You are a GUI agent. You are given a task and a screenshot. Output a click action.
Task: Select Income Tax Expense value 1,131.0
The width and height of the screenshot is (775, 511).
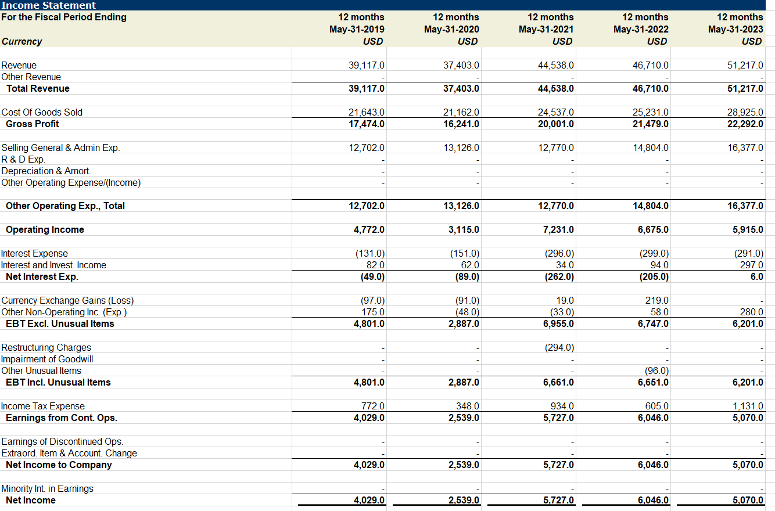pyautogui.click(x=749, y=406)
